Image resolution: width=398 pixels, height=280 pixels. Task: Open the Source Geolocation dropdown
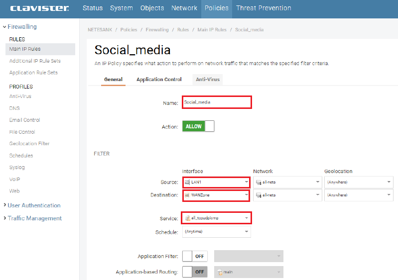[359, 182]
